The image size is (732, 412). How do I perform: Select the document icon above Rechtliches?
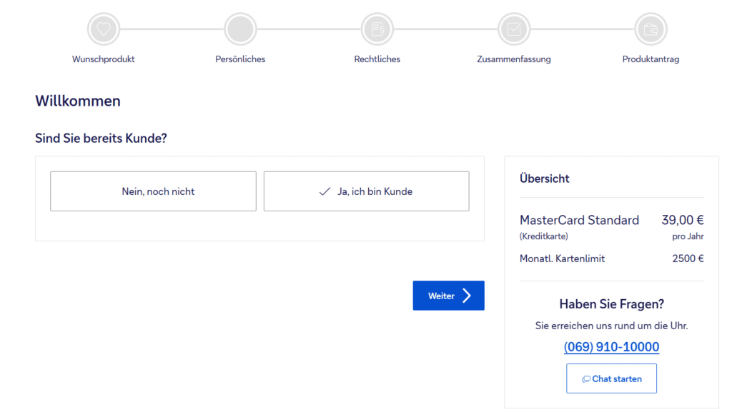(377, 29)
